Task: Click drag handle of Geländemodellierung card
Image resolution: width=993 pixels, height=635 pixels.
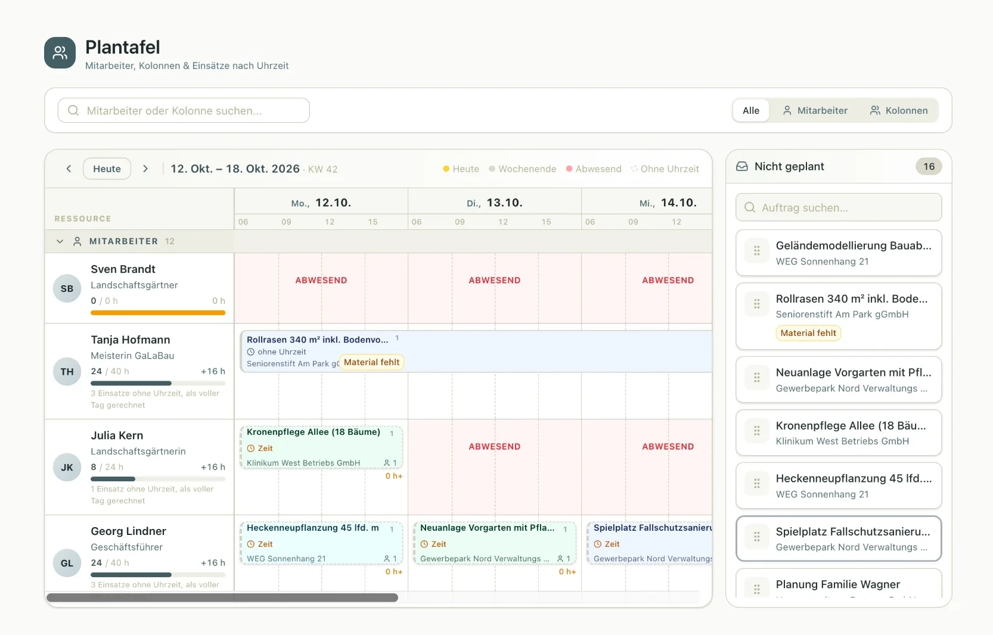Action: point(756,251)
